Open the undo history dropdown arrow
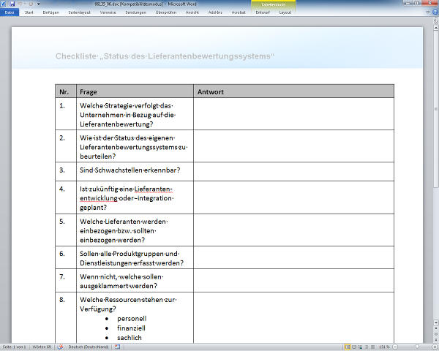439x351 pixels. coord(25,4)
